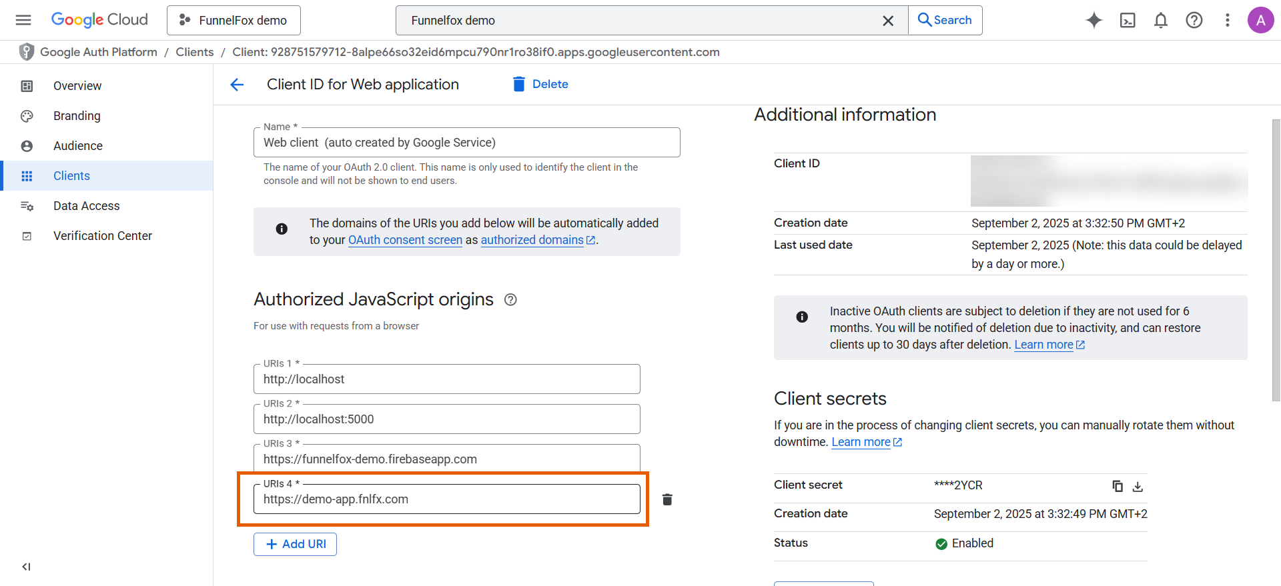Click the Branding palette icon
This screenshot has height=586, width=1281.
click(27, 116)
